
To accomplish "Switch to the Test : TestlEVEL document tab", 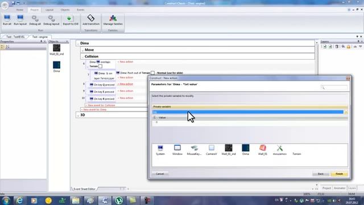I will coord(15,37).
